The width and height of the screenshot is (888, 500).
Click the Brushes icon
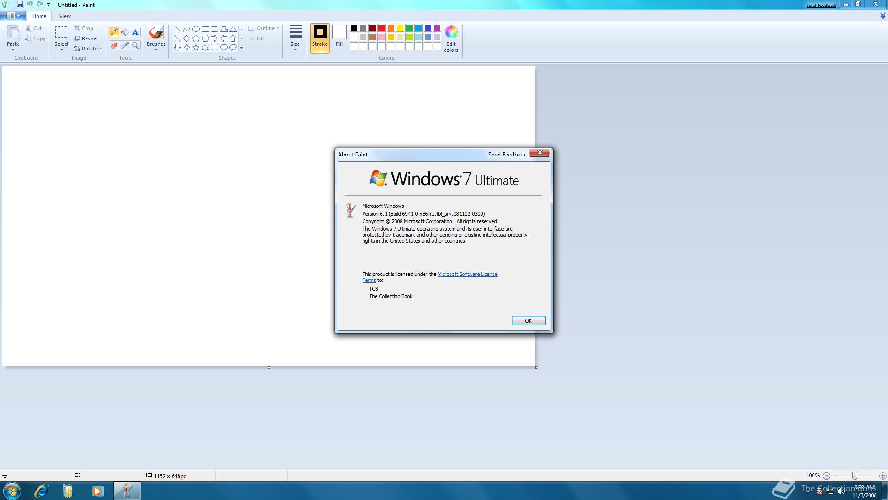click(x=156, y=32)
